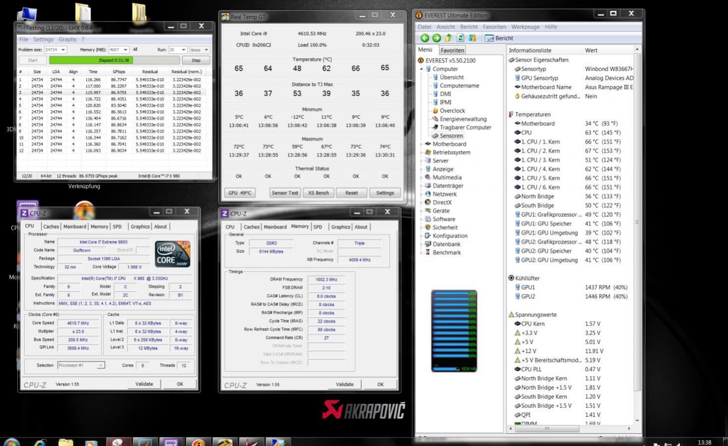Select Tragbarer Computer in the tree
Screen dimensions: 728x446
coord(462,127)
